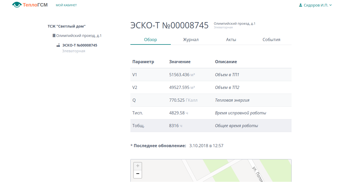Click value 770.525 ГКалл
The height and width of the screenshot is (182, 339).
click(183, 100)
